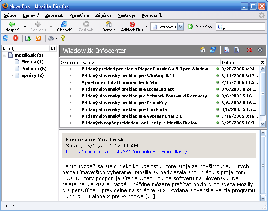
Task: Click the Novinky na Mozilla.sk heading
Action: pyautogui.click(x=95, y=139)
